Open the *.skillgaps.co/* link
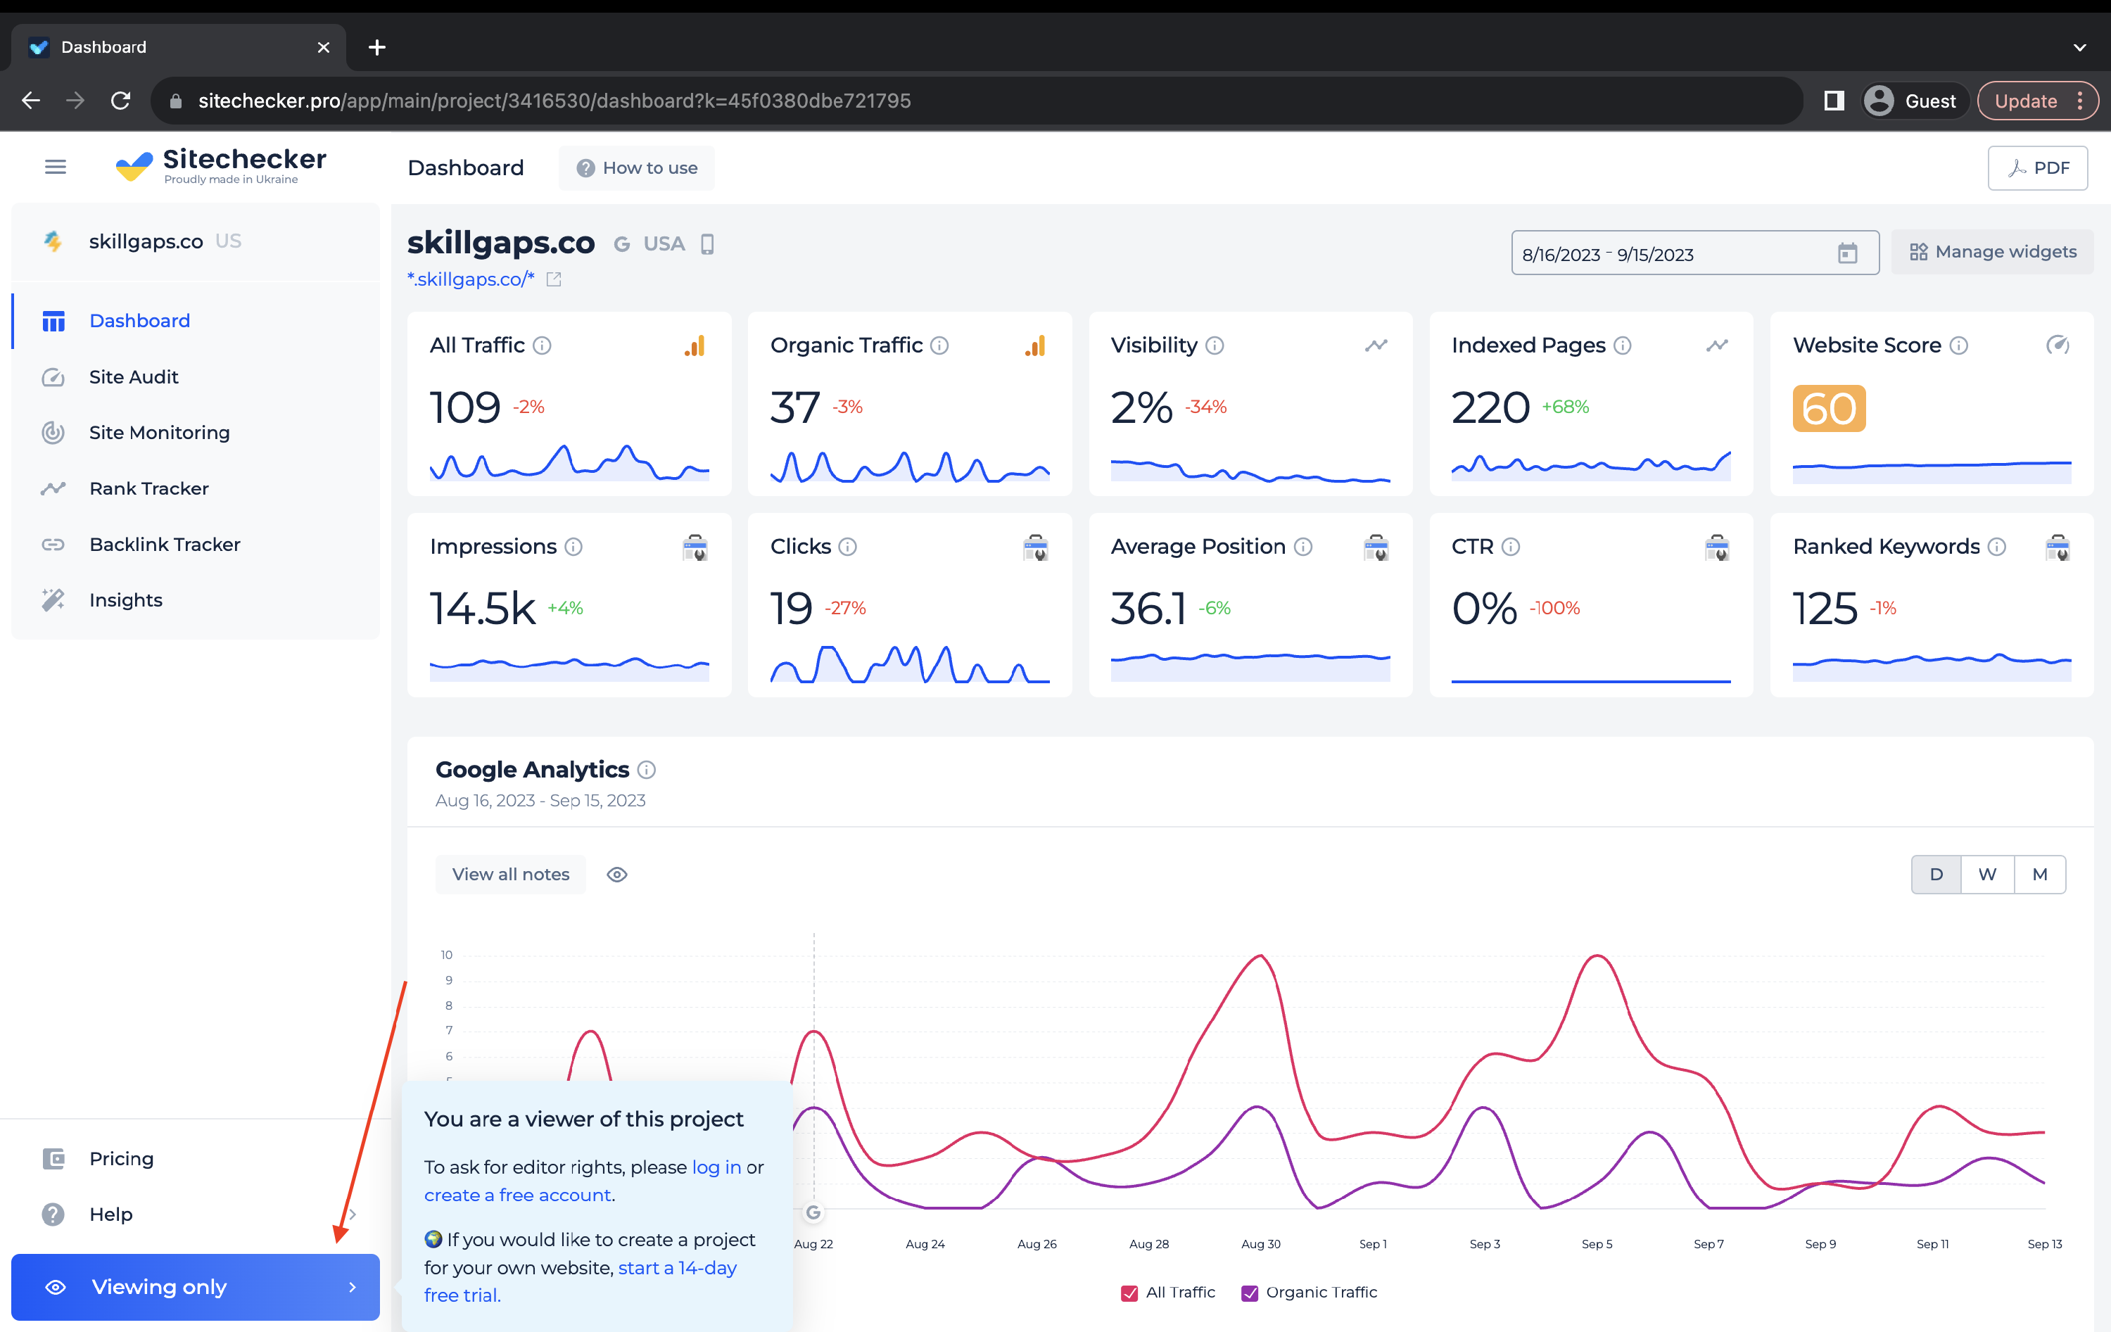 pos(471,279)
